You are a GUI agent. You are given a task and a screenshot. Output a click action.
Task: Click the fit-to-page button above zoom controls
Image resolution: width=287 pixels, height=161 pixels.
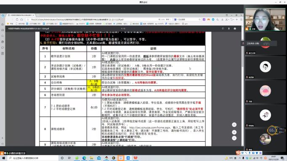click(234, 125)
